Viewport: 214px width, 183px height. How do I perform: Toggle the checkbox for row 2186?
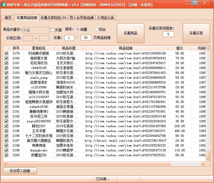pos(6,87)
